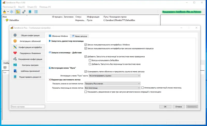Switch to Меню запуска tab
This screenshot has height=126, width=207.
pyautogui.click(x=79, y=36)
